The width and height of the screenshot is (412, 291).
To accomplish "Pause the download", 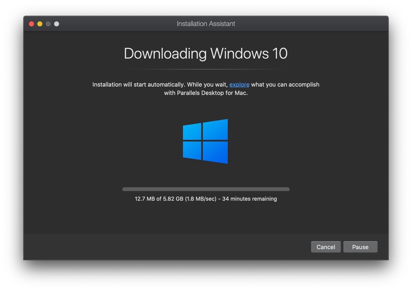I will [360, 247].
